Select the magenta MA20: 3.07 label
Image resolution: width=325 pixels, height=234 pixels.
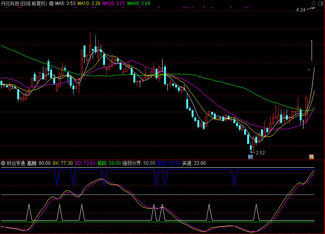click(x=114, y=3)
